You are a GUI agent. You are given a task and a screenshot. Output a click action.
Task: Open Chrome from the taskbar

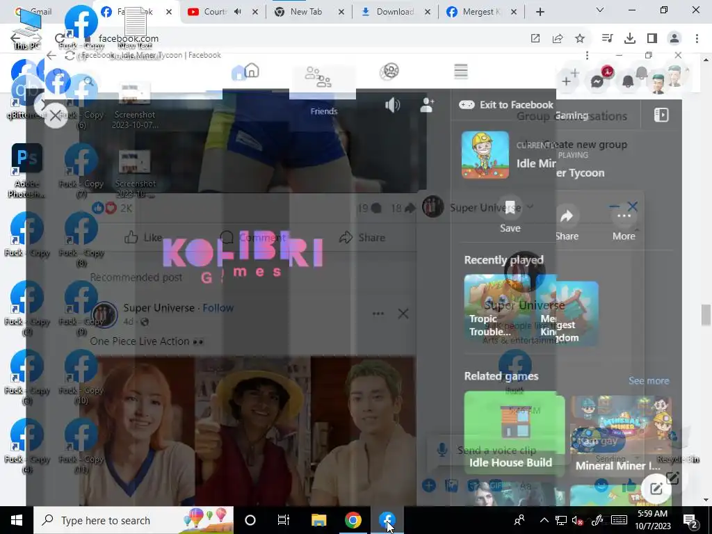click(x=353, y=520)
